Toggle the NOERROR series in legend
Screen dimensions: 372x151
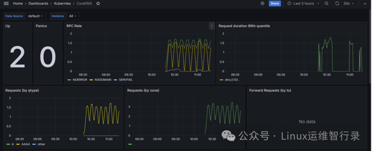pyautogui.click(x=77, y=80)
